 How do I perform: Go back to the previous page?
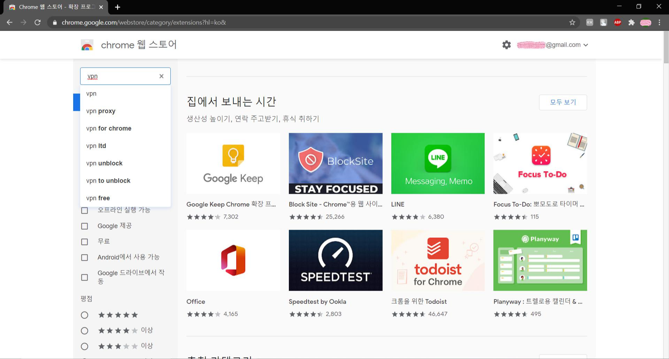click(x=10, y=22)
